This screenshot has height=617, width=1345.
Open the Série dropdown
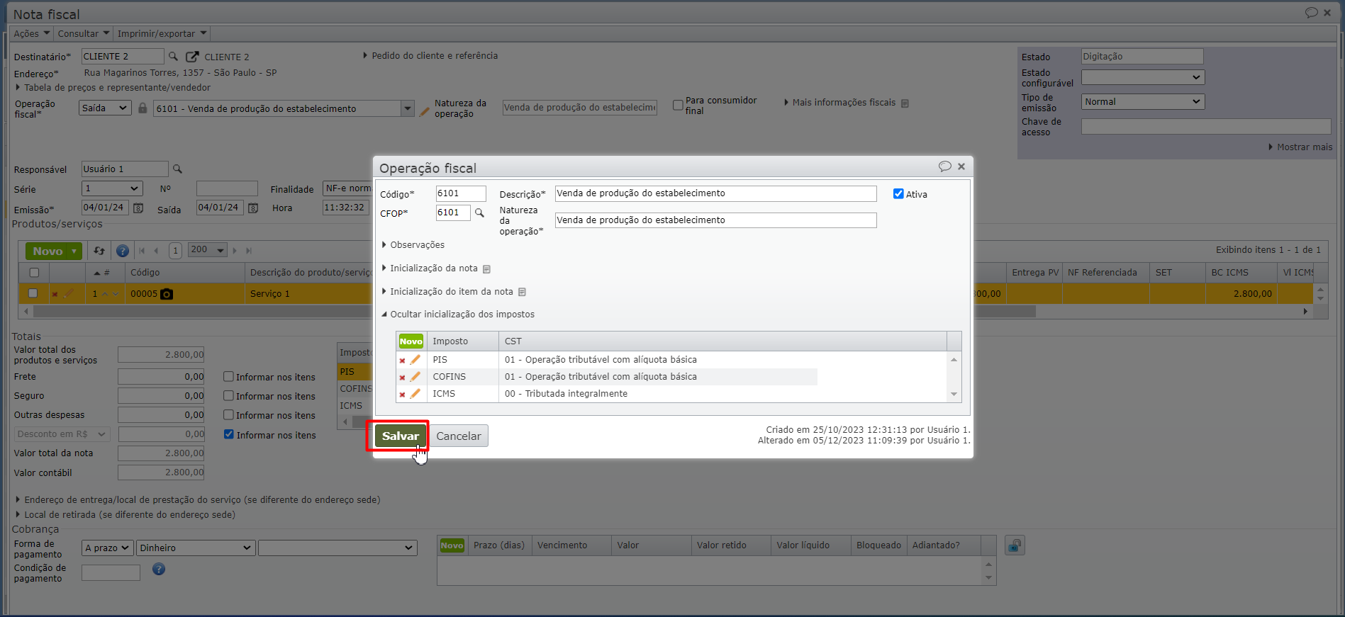pyautogui.click(x=112, y=189)
